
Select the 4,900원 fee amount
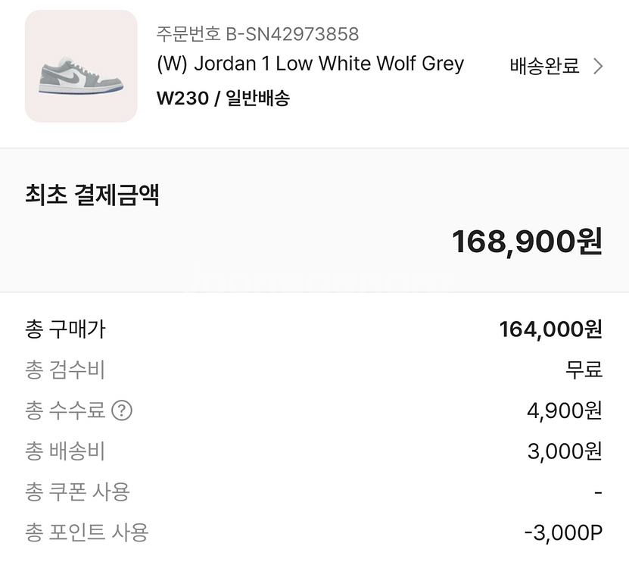tap(565, 411)
